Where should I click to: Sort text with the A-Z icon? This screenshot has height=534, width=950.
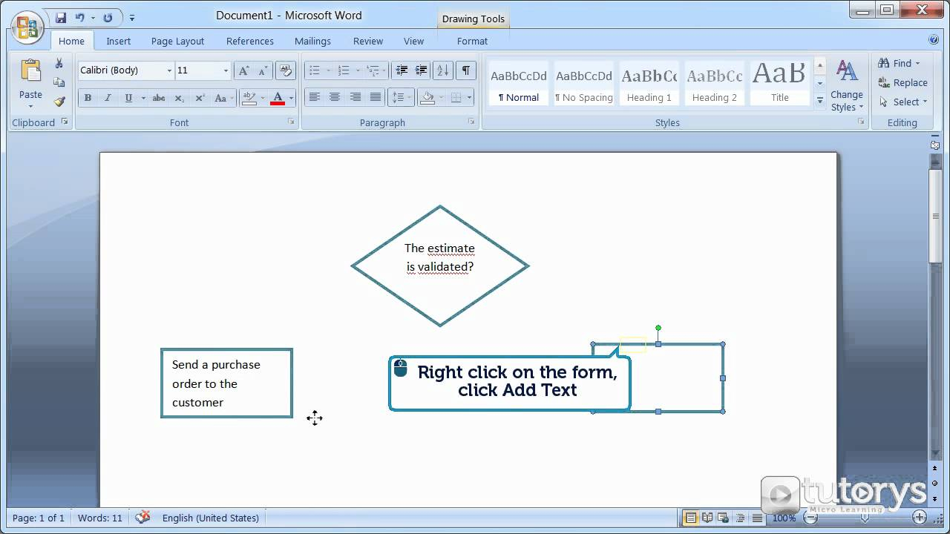tap(443, 70)
